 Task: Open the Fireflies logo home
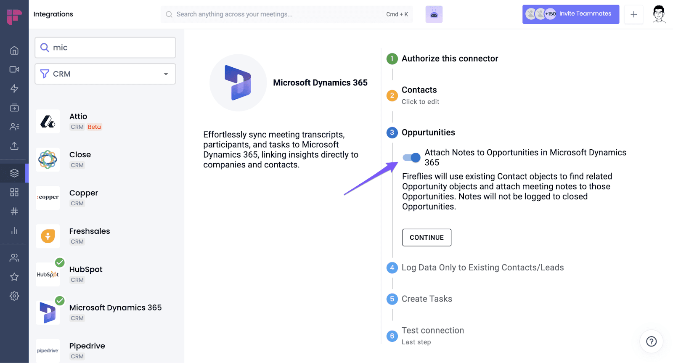[x=14, y=17]
